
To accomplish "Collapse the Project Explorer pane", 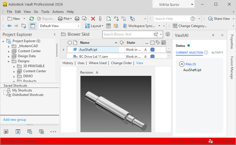I will click(55, 35).
